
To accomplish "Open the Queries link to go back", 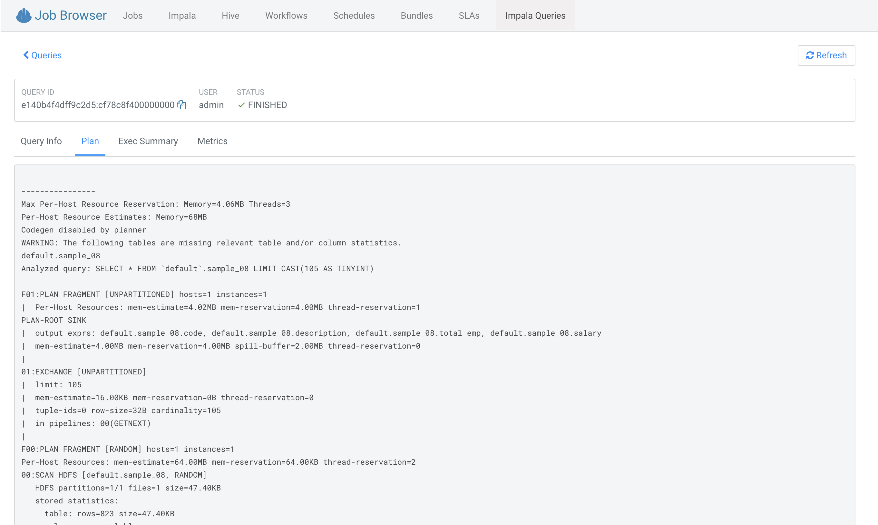I will tap(46, 55).
